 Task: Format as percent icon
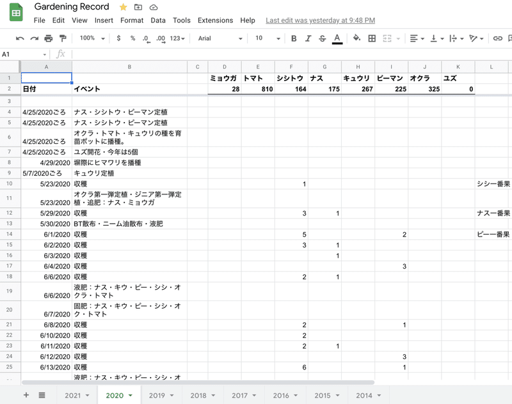pyautogui.click(x=132, y=38)
